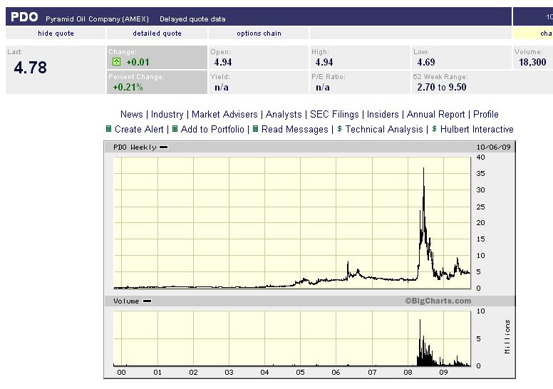Click the 35 price axis label
This screenshot has width=553, height=389.
tap(480, 174)
